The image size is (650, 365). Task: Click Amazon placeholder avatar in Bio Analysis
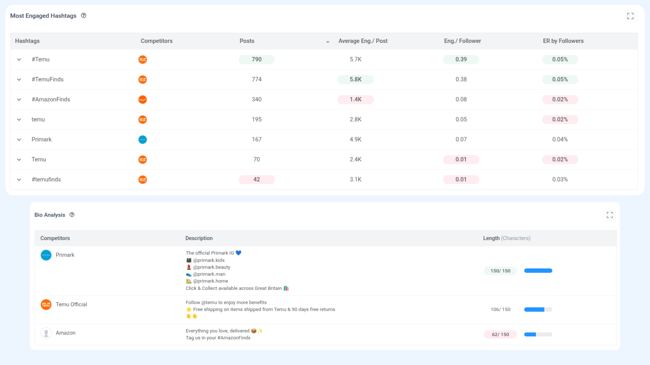[x=46, y=333]
